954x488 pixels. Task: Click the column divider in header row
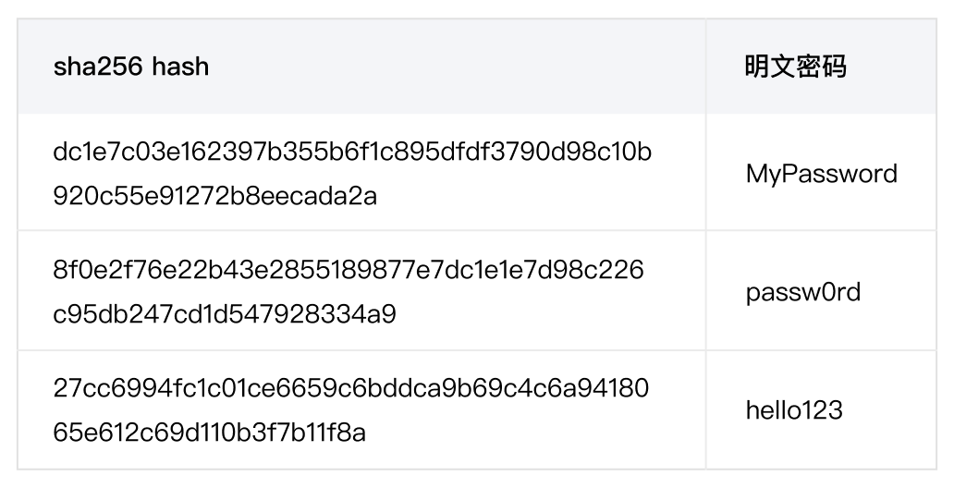706,67
